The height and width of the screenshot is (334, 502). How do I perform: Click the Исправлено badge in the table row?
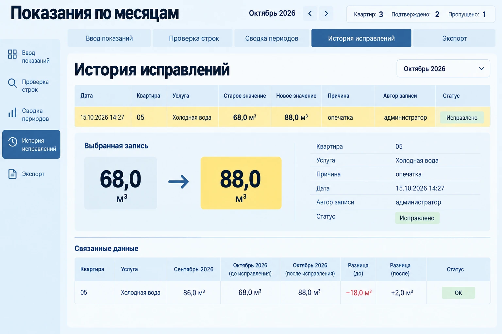point(462,118)
